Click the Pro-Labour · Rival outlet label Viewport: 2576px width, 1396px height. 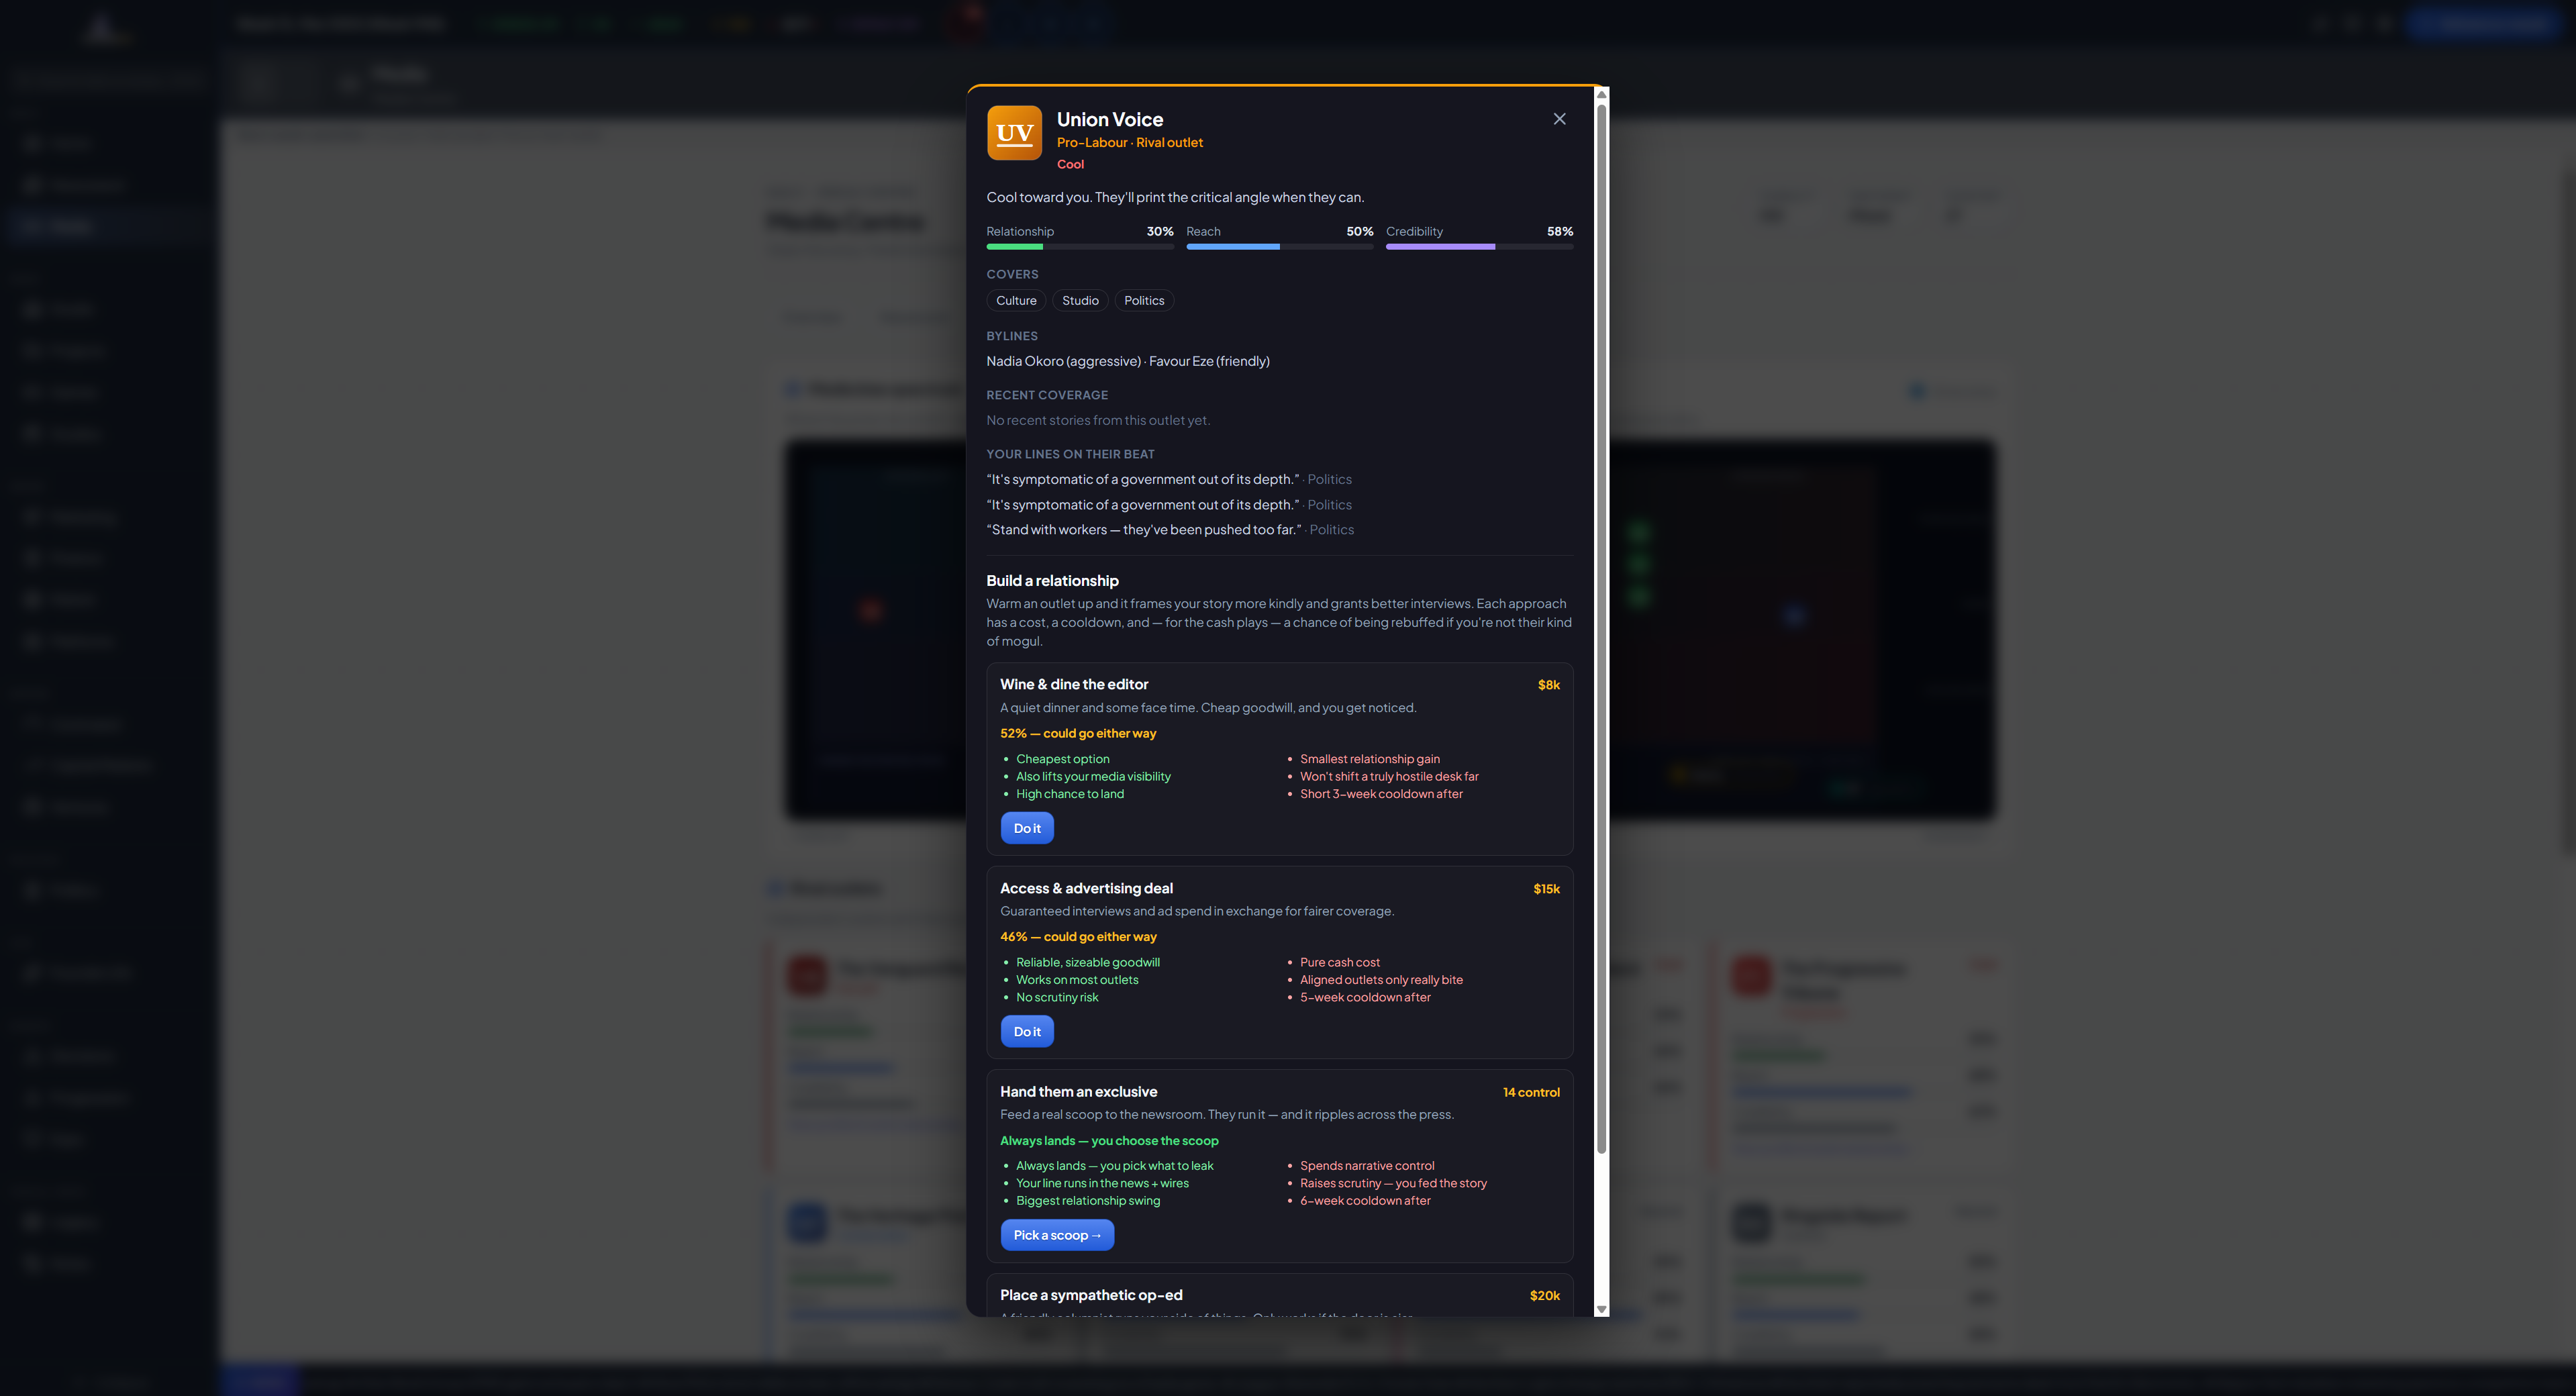1130,143
